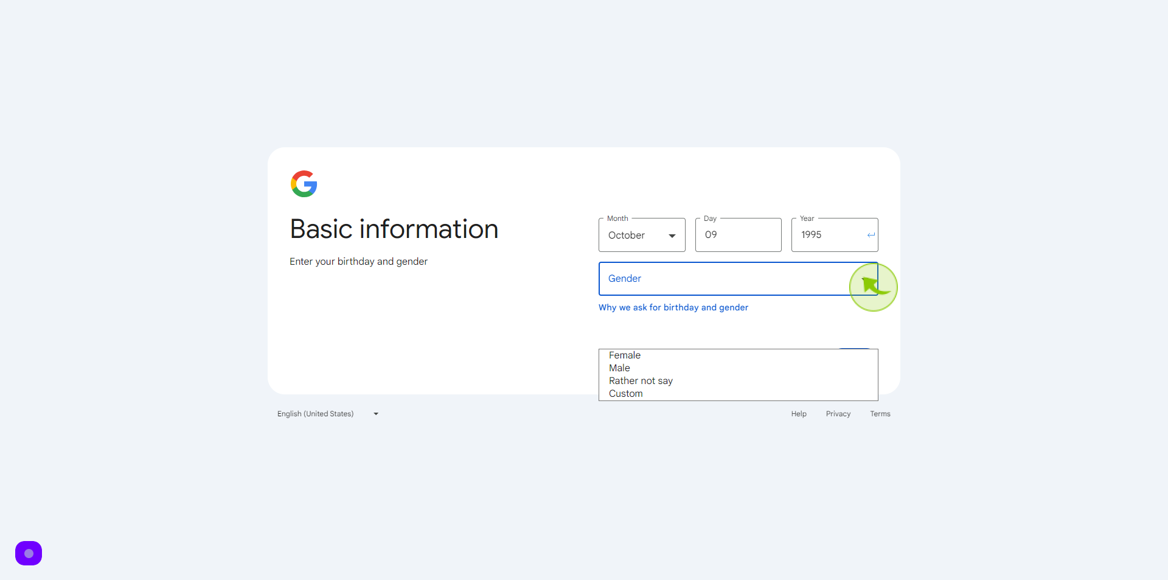Click the Google logo icon
Screen dimensions: 1168x580
pos(304,184)
